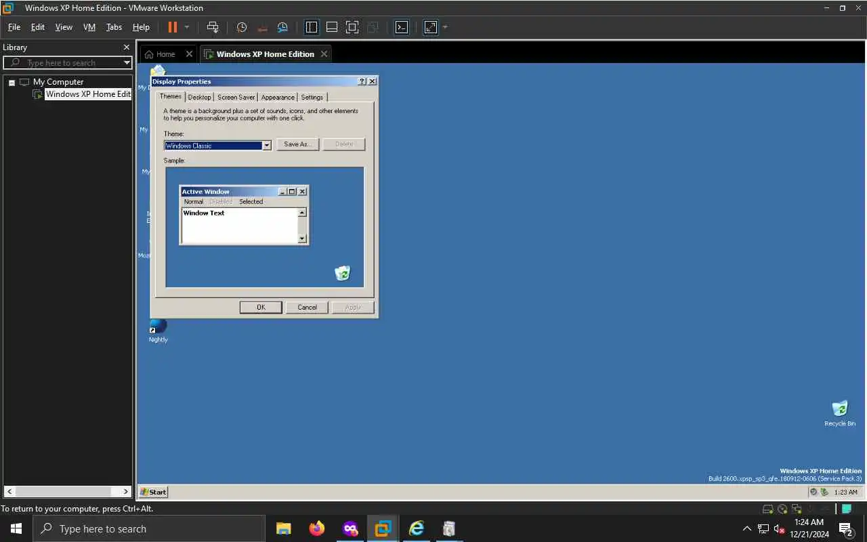The height and width of the screenshot is (542, 867).
Task: Click OK in Display Properties
Action: click(261, 307)
